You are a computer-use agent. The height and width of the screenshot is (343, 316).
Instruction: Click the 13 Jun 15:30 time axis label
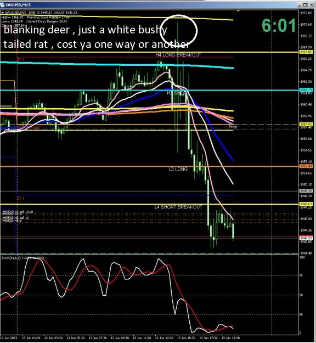[187, 338]
